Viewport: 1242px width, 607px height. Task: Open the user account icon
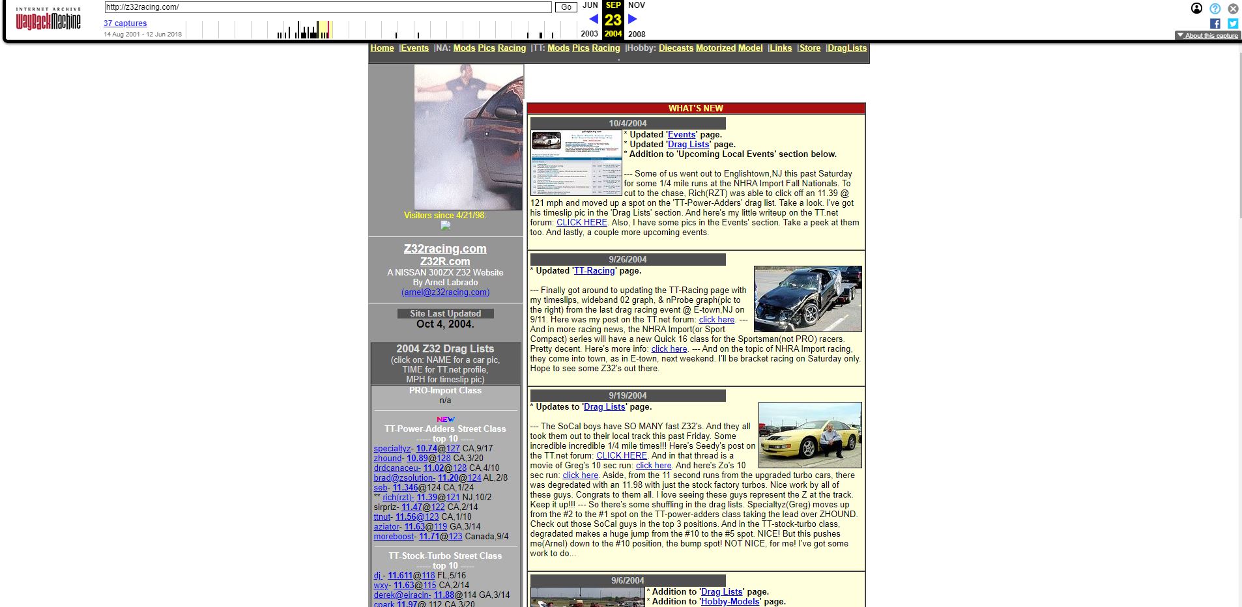pos(1196,8)
